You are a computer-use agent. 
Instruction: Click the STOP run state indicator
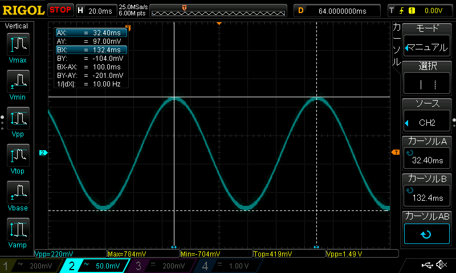(60, 10)
